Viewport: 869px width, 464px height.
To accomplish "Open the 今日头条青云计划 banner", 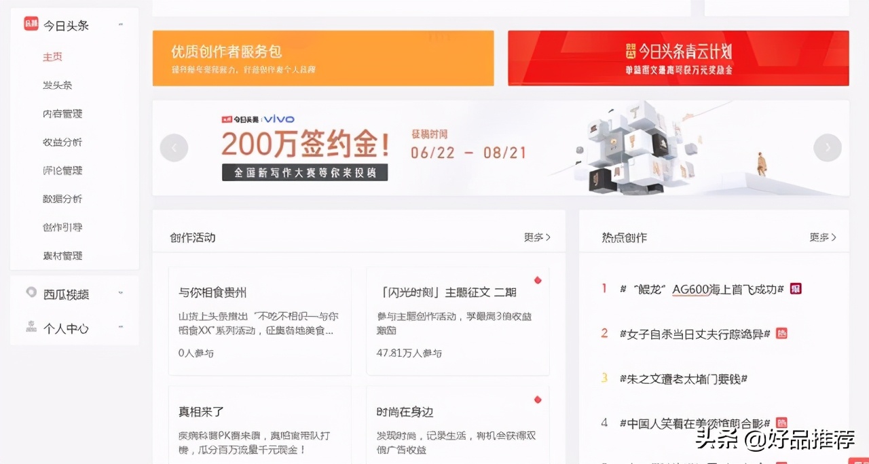I will pos(678,58).
